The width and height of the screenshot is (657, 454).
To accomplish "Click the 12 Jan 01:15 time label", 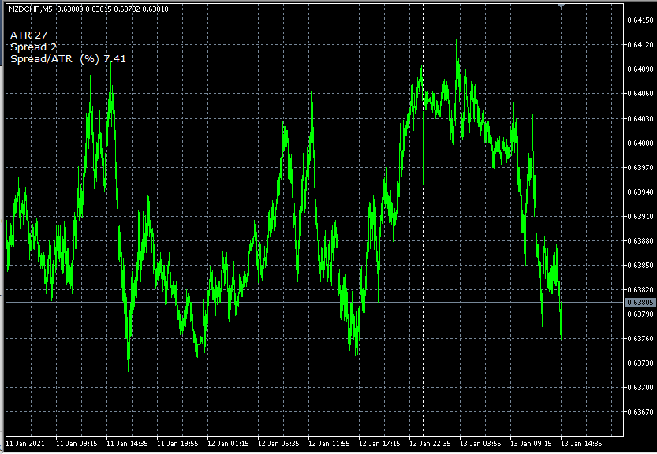I will 228,444.
